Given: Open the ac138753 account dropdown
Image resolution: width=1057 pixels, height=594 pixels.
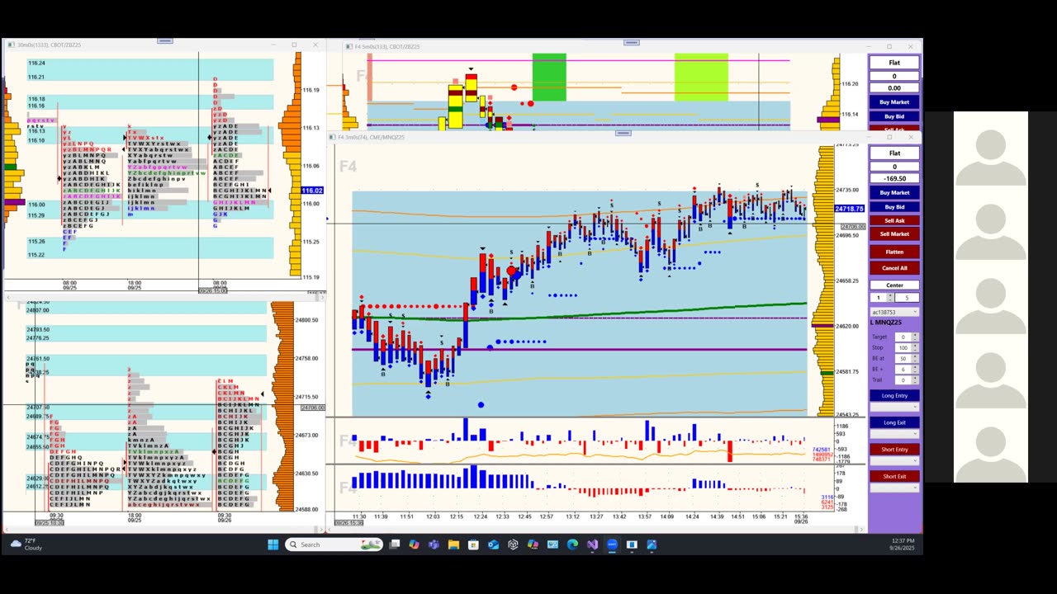Looking at the screenshot, I should (894, 312).
